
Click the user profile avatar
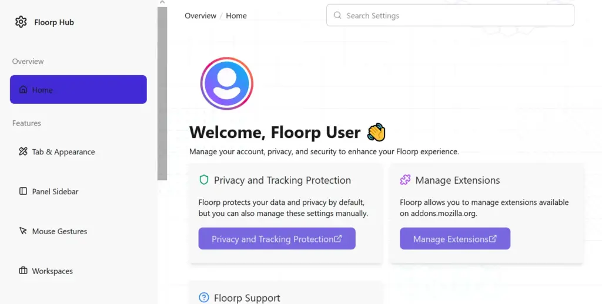click(226, 84)
